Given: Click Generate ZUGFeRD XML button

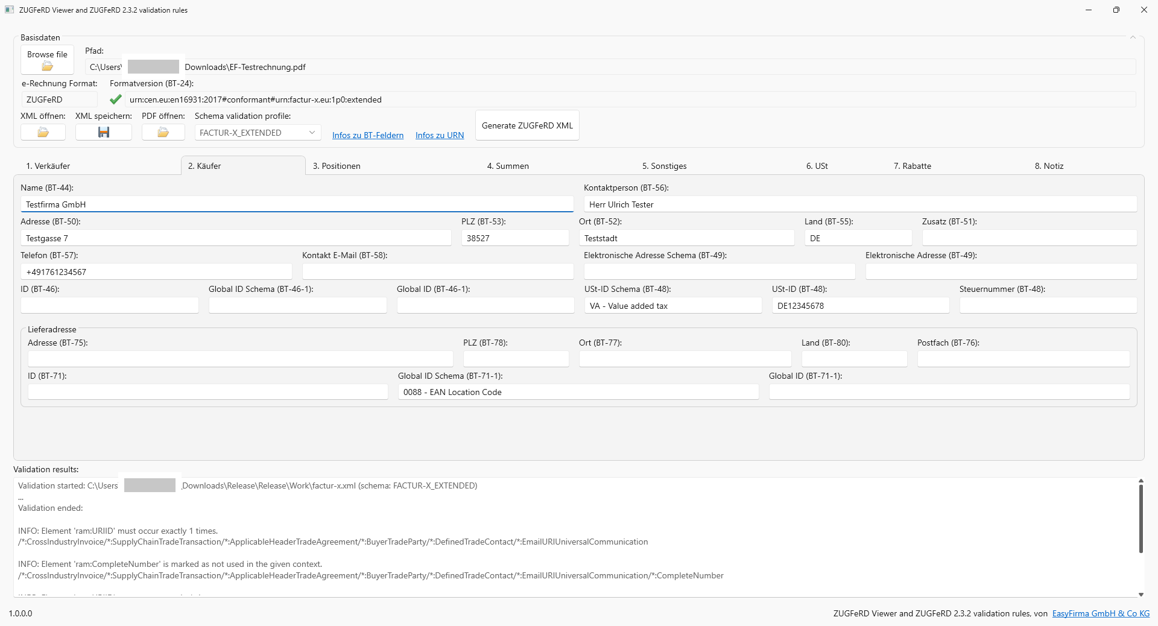Looking at the screenshot, I should 527,125.
